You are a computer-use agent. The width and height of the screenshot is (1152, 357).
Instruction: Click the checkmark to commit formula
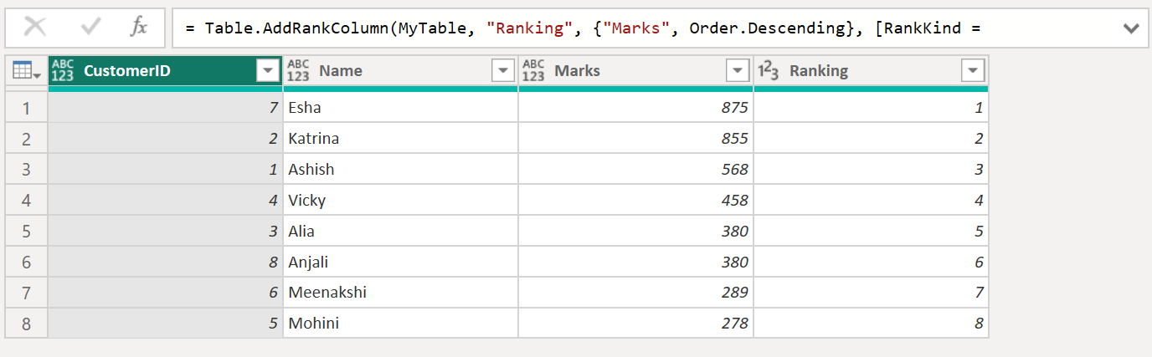coord(90,28)
